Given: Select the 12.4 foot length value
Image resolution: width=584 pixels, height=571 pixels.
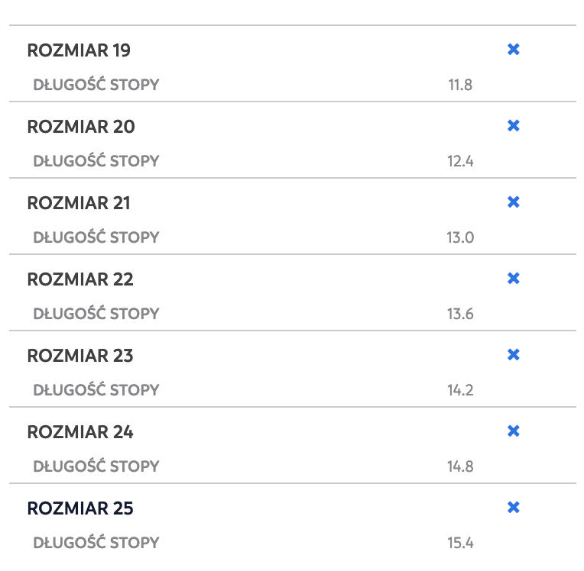Looking at the screenshot, I should tap(460, 161).
